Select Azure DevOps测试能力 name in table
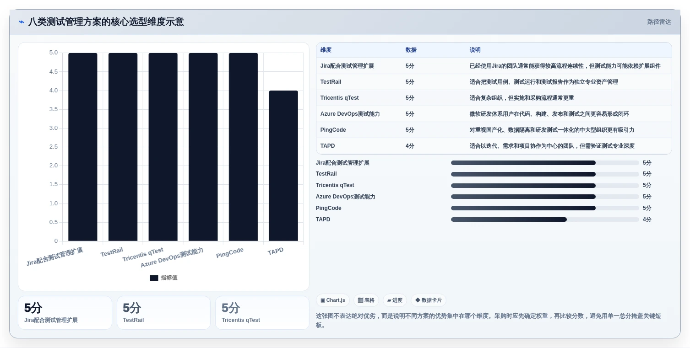The height and width of the screenshot is (348, 690). click(x=350, y=114)
